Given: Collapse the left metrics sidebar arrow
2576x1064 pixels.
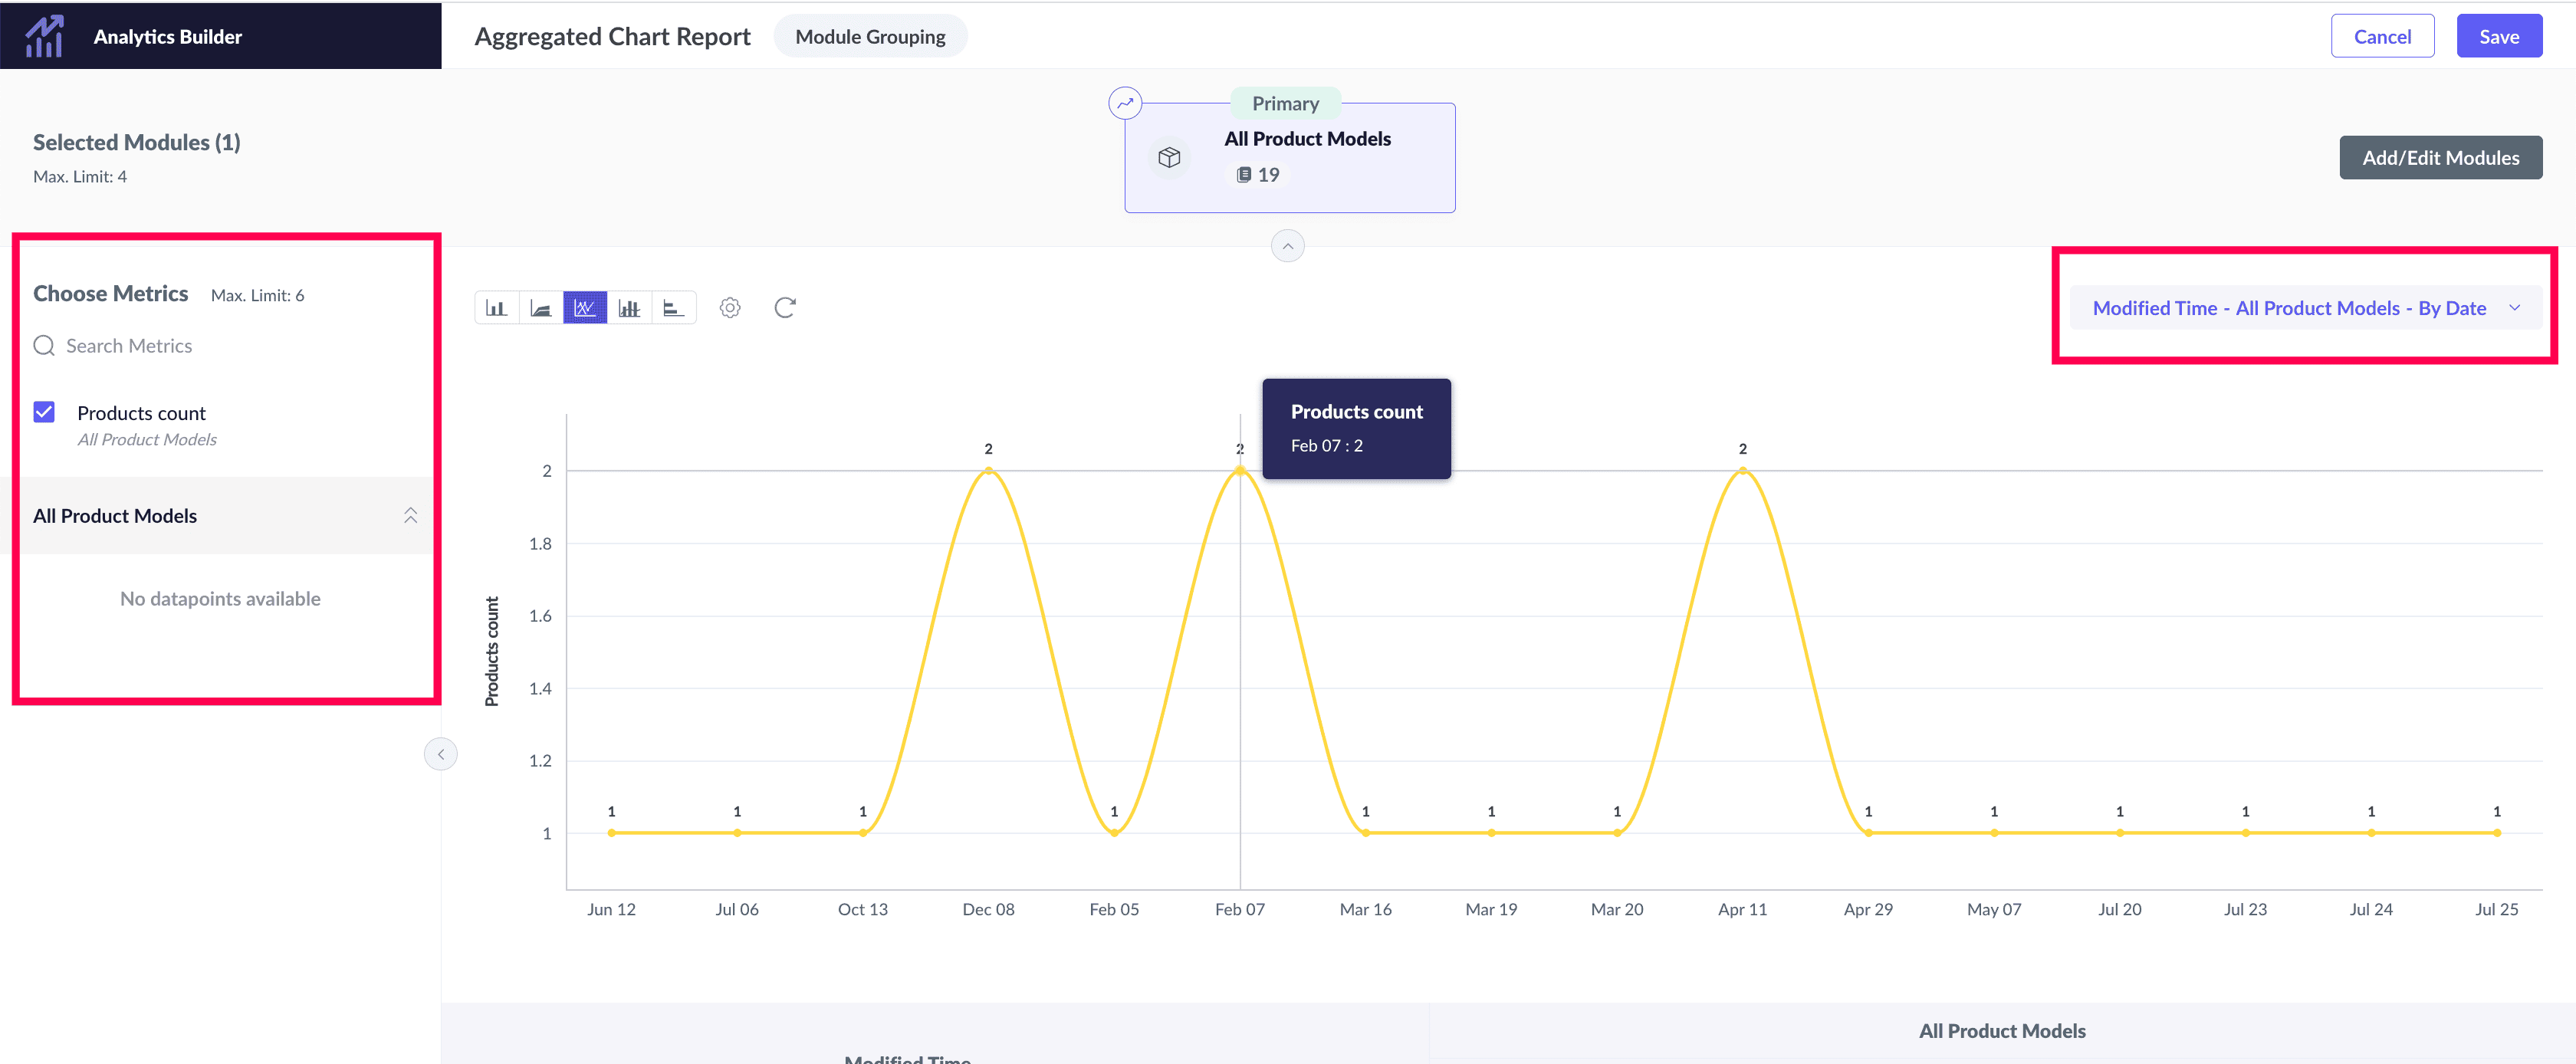Looking at the screenshot, I should (x=441, y=754).
